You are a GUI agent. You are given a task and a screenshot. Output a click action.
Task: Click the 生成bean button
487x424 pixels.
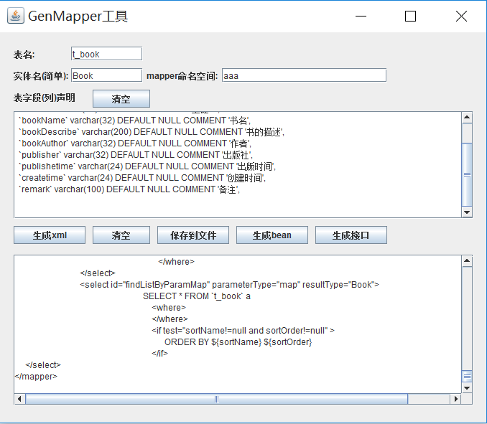272,235
